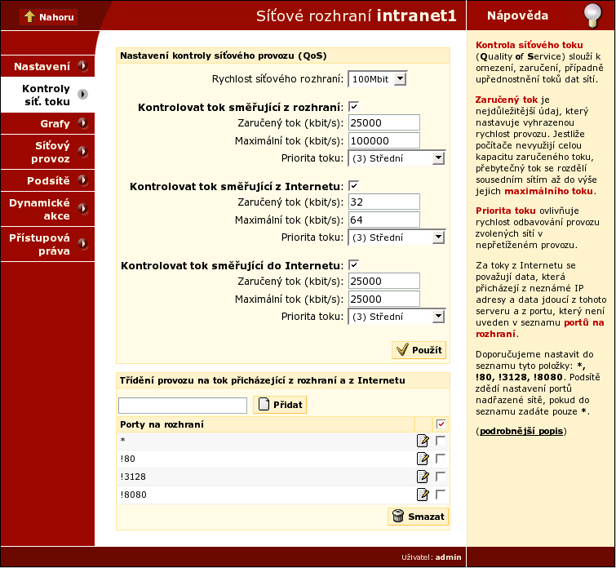Click Maximální tok field containing 64
Screen dimensions: 616x568
click(384, 220)
